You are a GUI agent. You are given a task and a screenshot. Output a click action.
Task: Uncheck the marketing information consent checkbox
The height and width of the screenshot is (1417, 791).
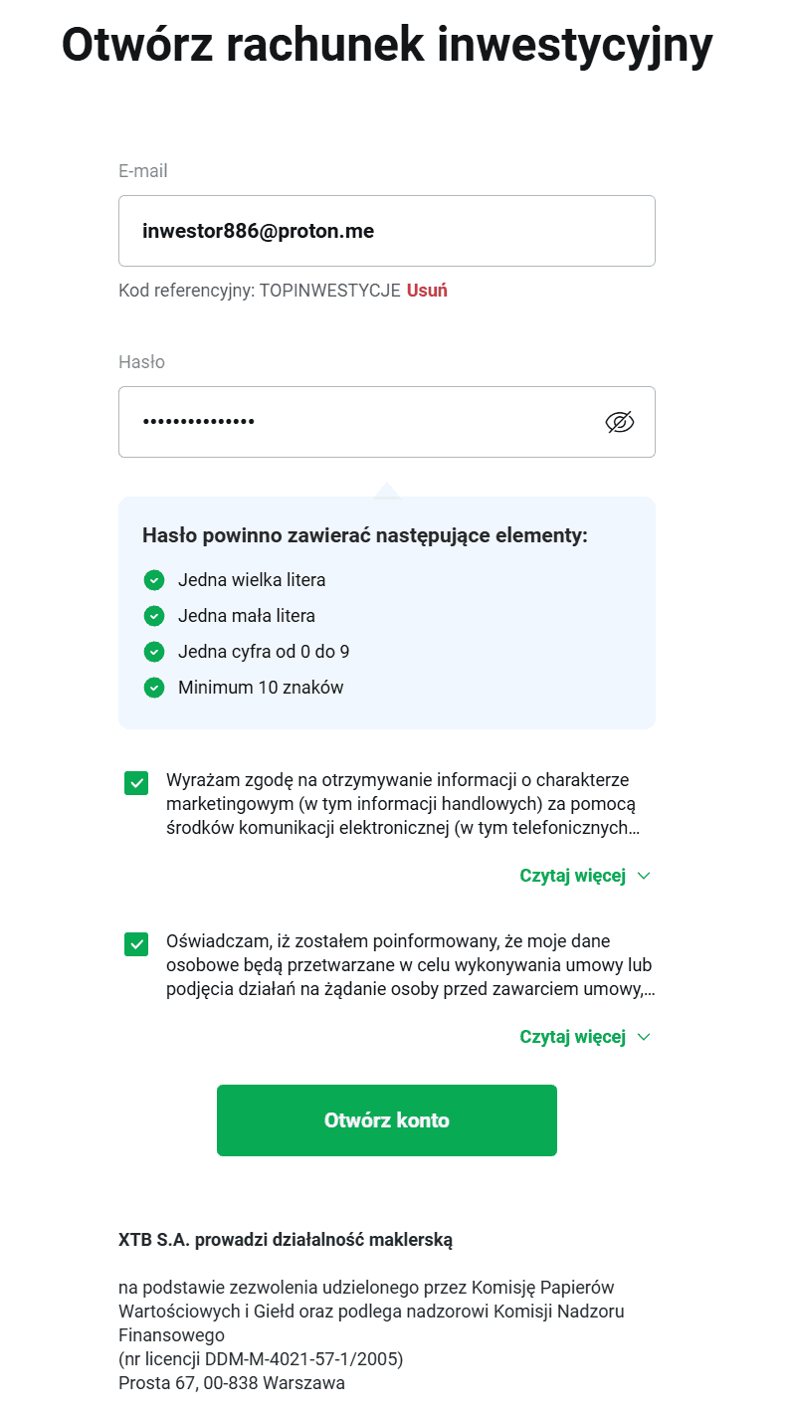pyautogui.click(x=136, y=783)
